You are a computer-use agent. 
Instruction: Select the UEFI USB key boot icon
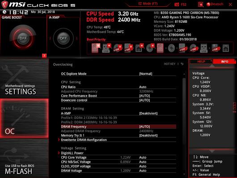point(106,48)
